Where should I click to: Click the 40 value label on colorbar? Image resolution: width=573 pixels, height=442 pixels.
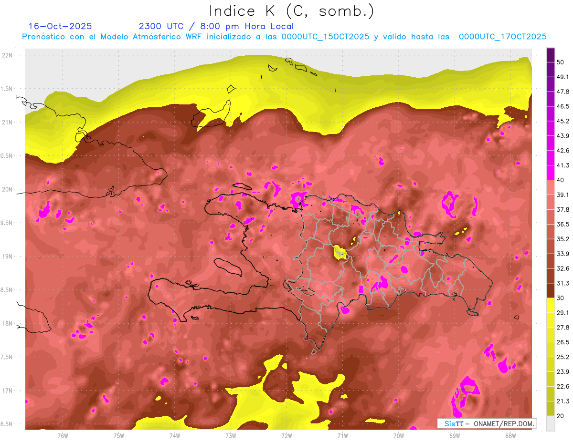click(x=561, y=180)
